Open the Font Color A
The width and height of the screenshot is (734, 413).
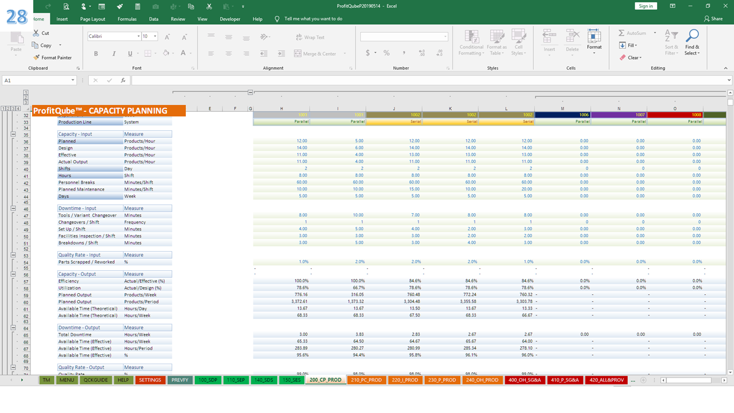pos(183,53)
